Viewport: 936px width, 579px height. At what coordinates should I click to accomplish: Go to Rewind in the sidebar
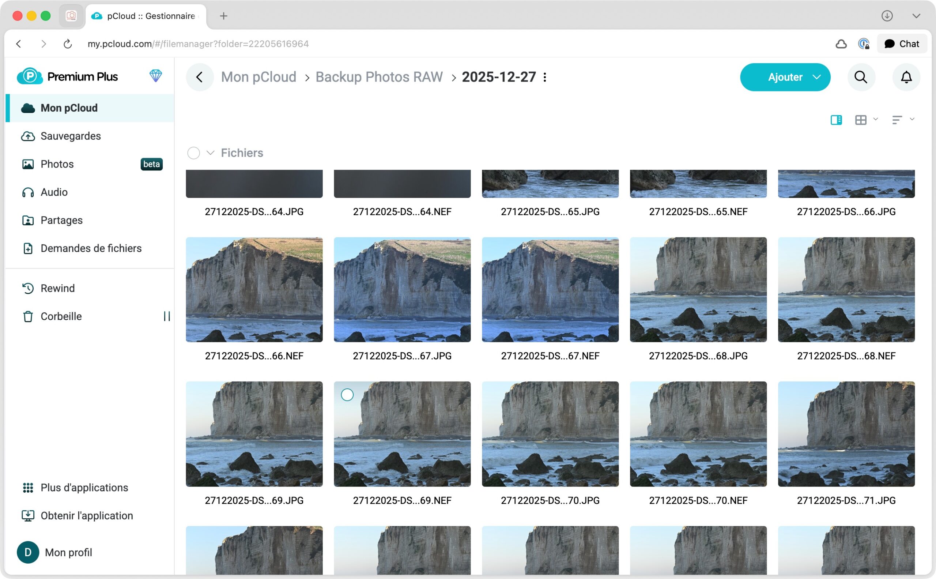coord(57,288)
